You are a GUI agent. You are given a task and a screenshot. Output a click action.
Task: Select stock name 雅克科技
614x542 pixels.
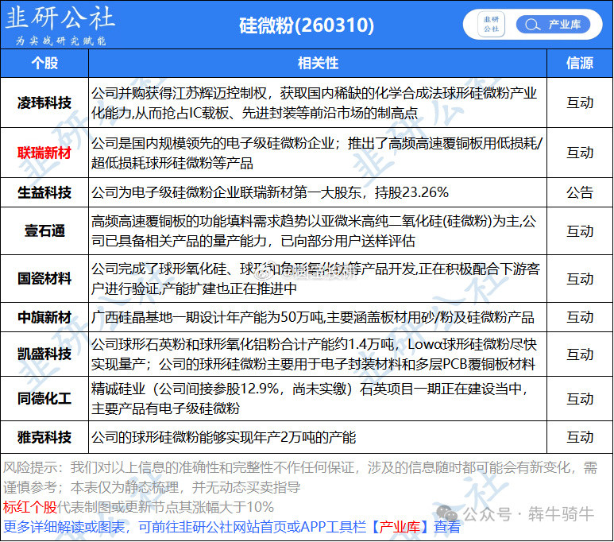coord(44,437)
